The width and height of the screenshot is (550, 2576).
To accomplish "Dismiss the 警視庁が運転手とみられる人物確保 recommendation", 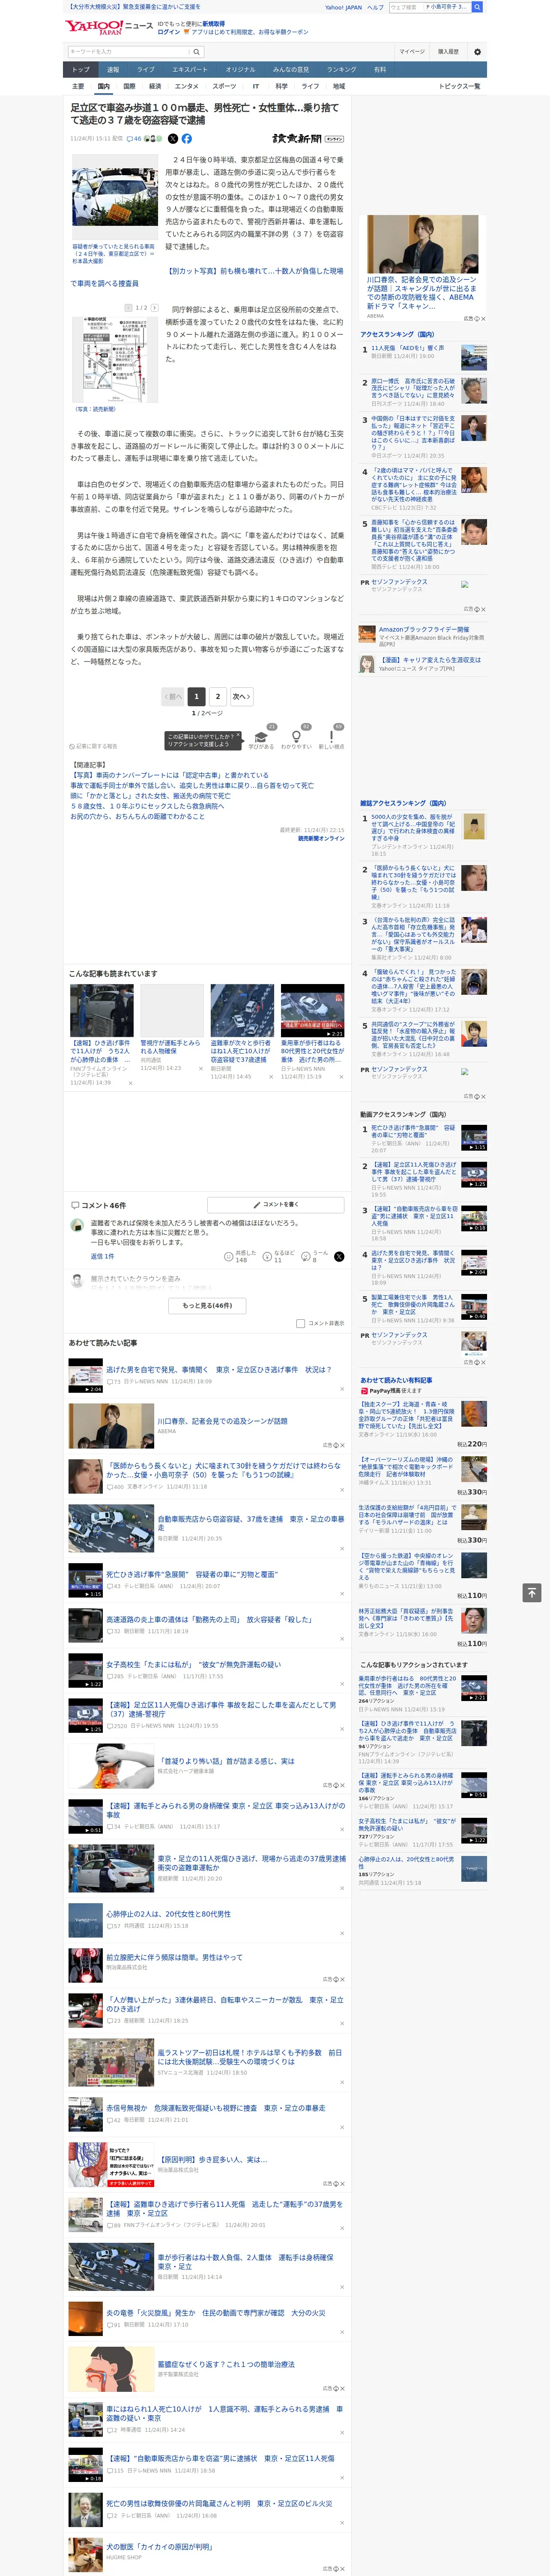I will click(x=200, y=1069).
